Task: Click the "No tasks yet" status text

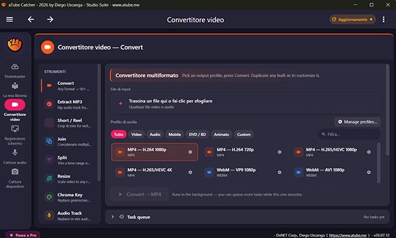Action: (374, 217)
